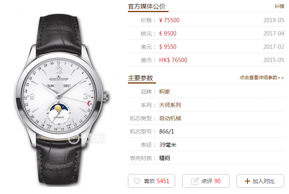Add the watch via 加入对比 button
The width and height of the screenshot is (289, 194).
click(260, 181)
